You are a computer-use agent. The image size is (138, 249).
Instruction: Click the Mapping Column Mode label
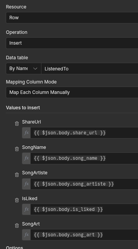[31, 82]
